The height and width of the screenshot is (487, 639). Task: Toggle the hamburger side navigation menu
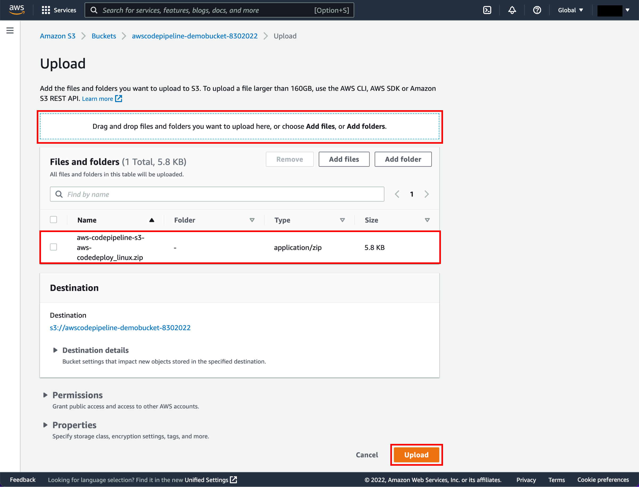click(x=10, y=30)
